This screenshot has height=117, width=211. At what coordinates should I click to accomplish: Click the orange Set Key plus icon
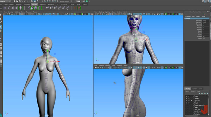coord(75,8)
